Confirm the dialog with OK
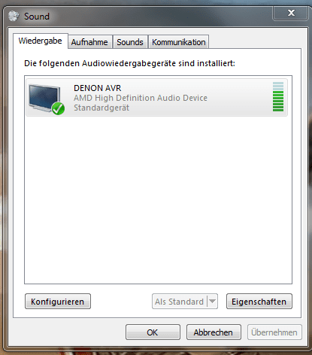 pos(153,332)
